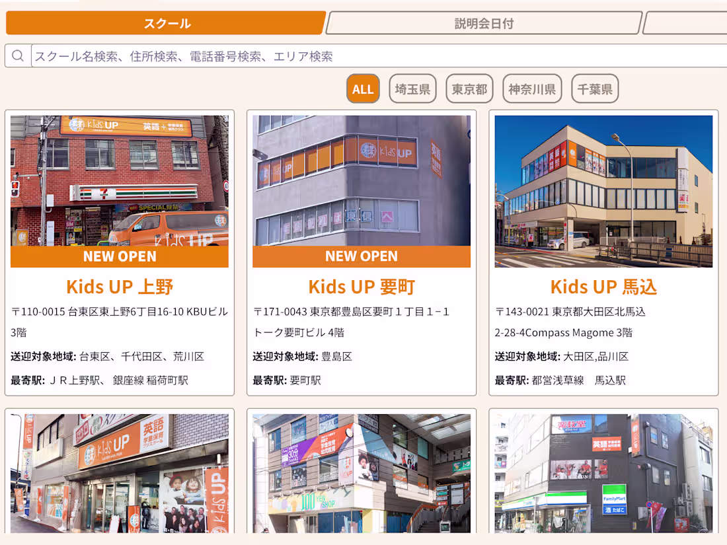
Task: Open the photo with FamilyMart building
Action: pyautogui.click(x=603, y=474)
